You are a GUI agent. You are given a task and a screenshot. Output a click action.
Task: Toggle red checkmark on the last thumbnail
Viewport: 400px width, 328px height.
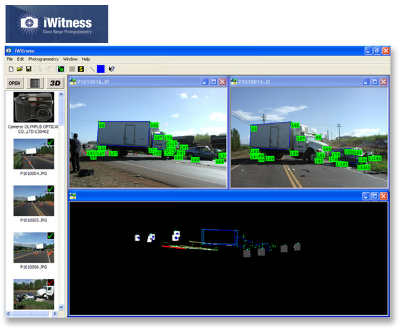click(x=50, y=282)
